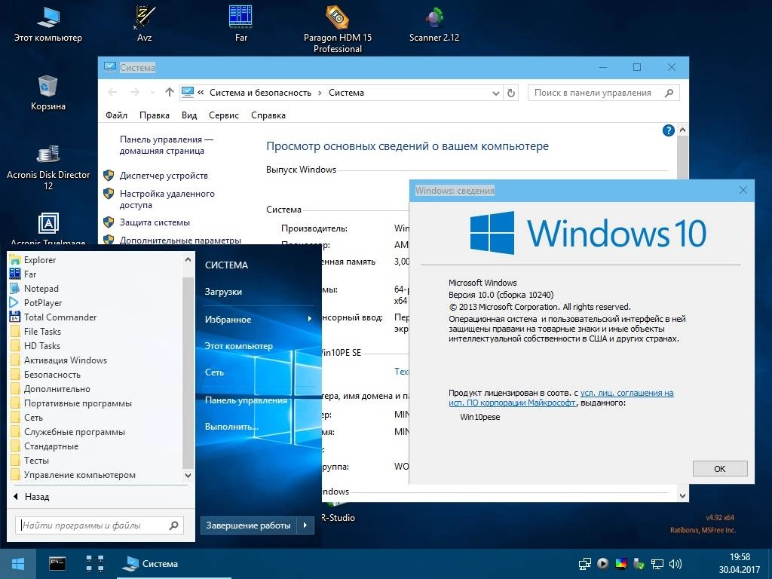The width and height of the screenshot is (772, 579).
Task: Click the volume speaker tray icon
Action: [x=675, y=564]
